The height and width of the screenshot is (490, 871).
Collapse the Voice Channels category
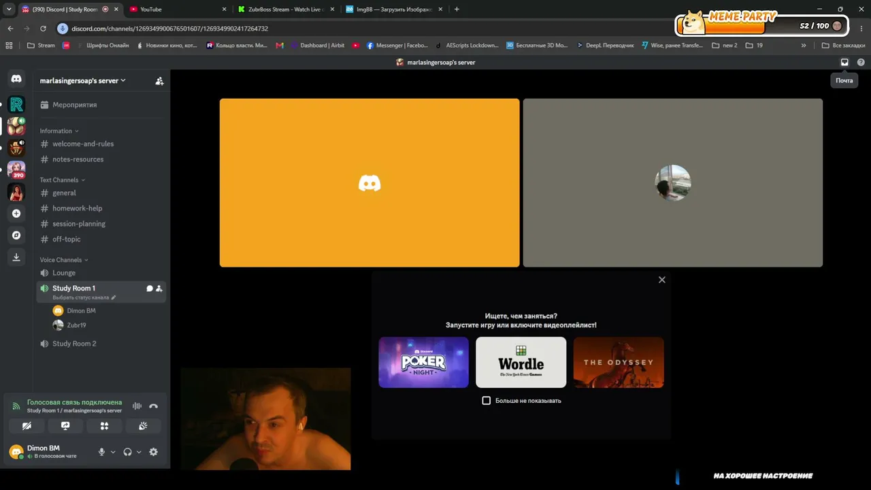(x=64, y=260)
